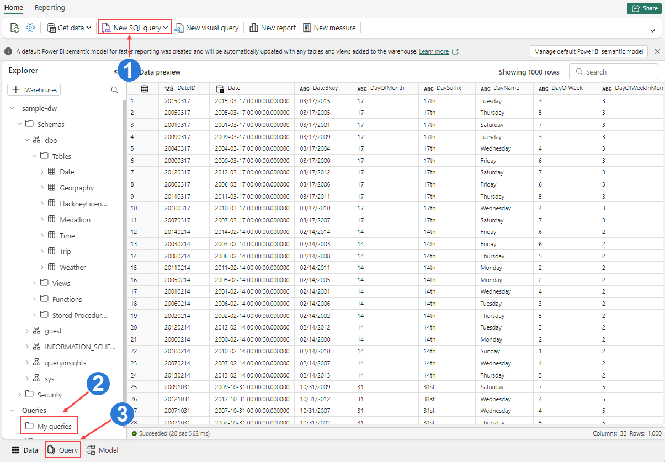Collapse the dbo schema node
The width and height of the screenshot is (665, 462).
click(x=27, y=140)
